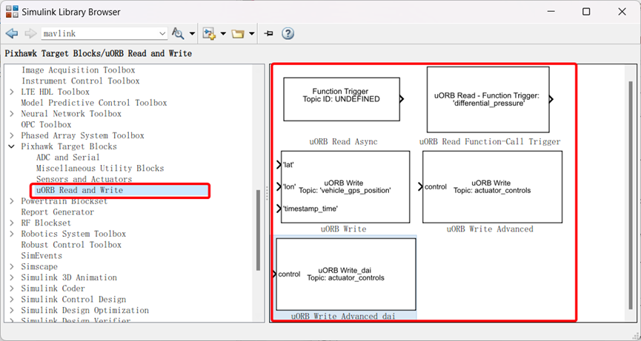
Task: Open the folder icon's dropdown arrow
Action: pyautogui.click(x=252, y=34)
